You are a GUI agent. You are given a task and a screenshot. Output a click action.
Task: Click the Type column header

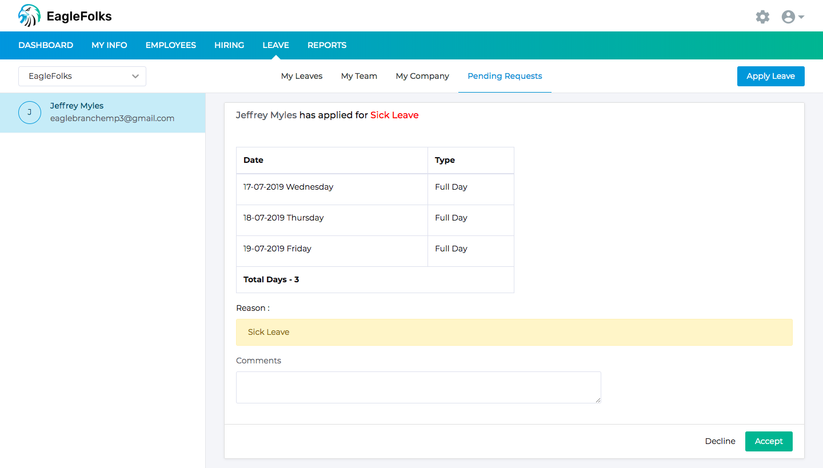coord(471,160)
